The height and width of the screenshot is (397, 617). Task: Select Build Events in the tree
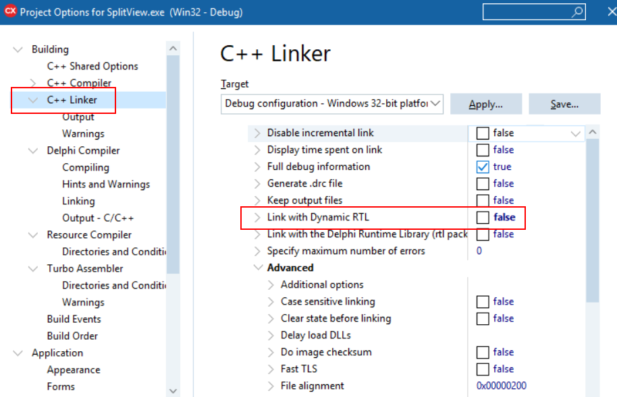(x=74, y=319)
